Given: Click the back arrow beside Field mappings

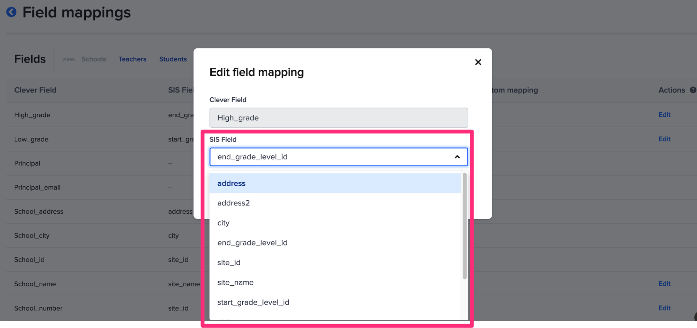Looking at the screenshot, I should coord(12,12).
